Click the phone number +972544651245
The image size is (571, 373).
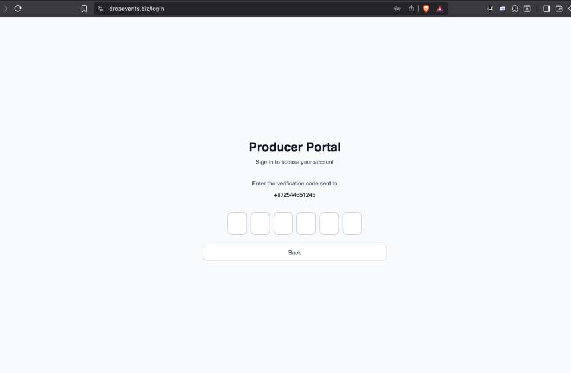[x=295, y=195]
